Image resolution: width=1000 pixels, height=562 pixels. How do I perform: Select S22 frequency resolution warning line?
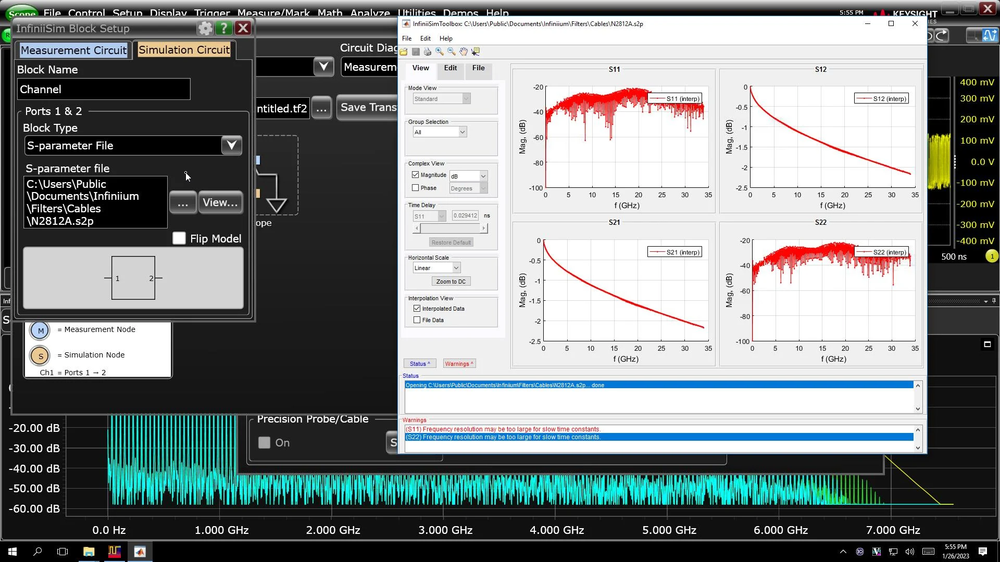659,437
